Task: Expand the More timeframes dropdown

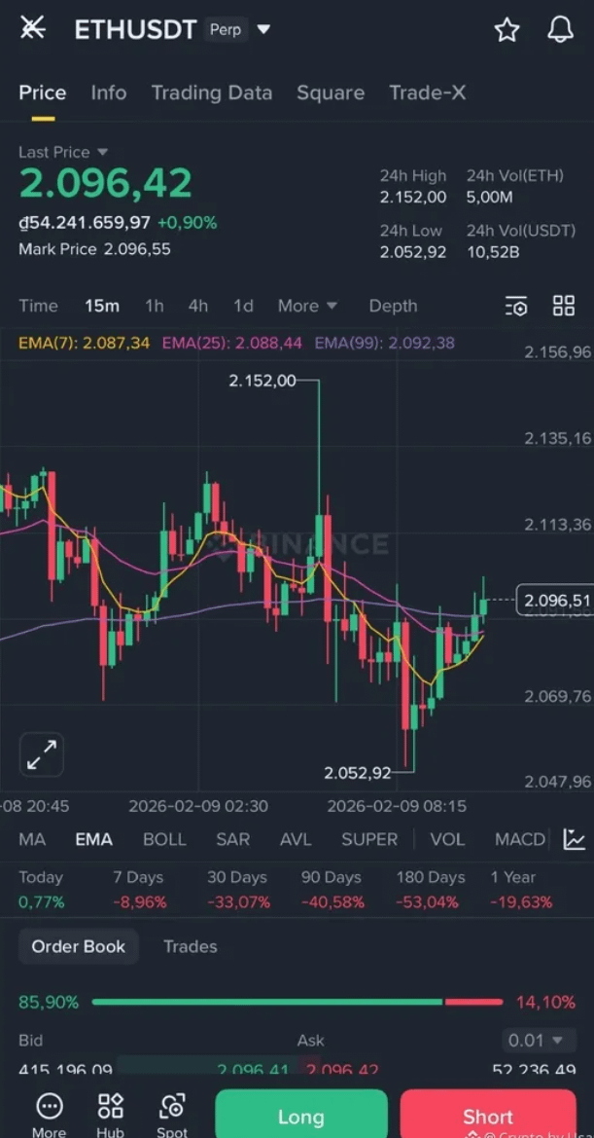Action: (307, 306)
